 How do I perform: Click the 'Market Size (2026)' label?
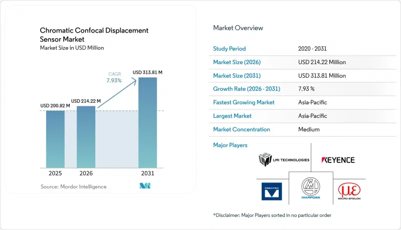click(x=237, y=62)
